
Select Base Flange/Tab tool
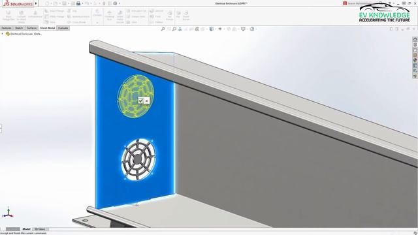click(8, 16)
